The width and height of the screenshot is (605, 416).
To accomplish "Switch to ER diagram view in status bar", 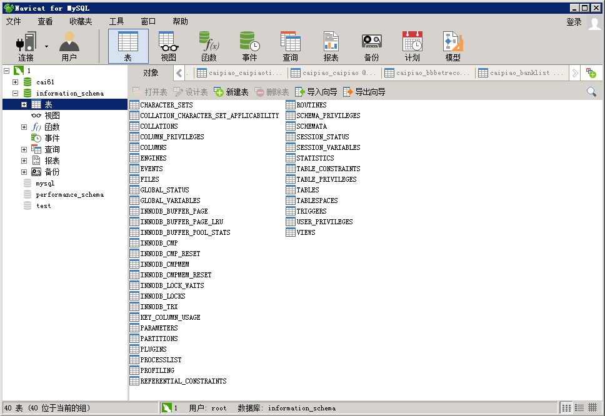I will (592, 408).
